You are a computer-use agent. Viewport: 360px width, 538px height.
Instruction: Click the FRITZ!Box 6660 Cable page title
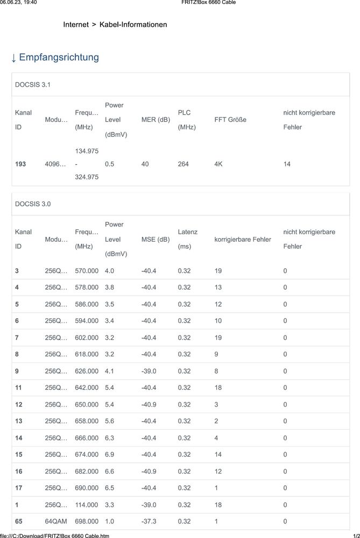pos(208,3)
